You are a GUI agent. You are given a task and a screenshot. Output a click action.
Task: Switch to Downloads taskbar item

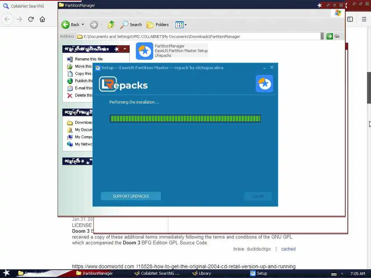point(31,273)
